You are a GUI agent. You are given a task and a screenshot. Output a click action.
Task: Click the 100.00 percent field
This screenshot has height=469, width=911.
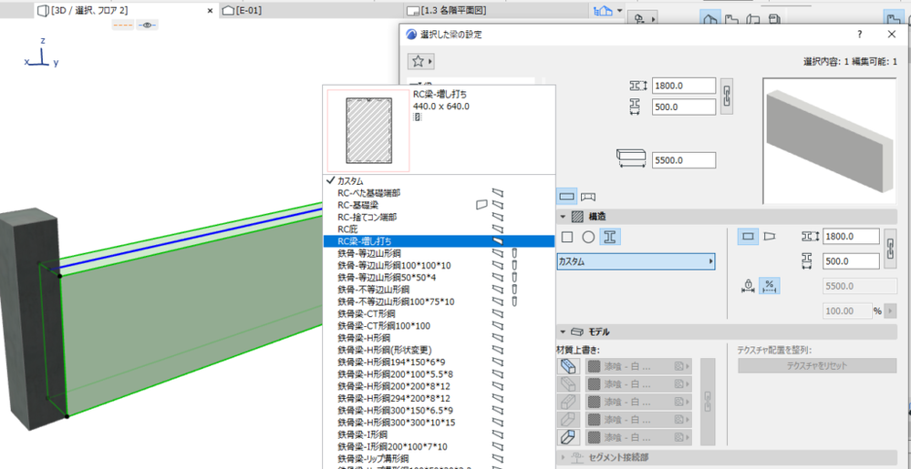(847, 311)
